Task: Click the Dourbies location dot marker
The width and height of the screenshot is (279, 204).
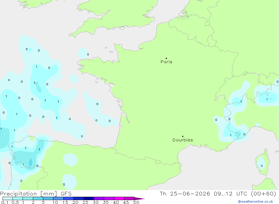Action: [183, 136]
